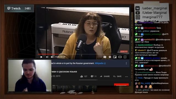Click chat username the_vozhd
This screenshot has height=99, width=176.
click(x=145, y=83)
